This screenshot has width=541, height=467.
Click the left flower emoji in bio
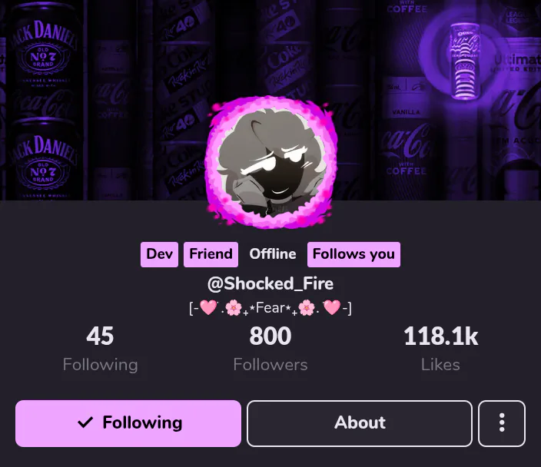click(x=234, y=308)
